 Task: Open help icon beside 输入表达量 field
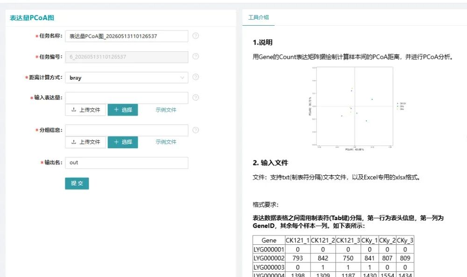[x=196, y=97]
